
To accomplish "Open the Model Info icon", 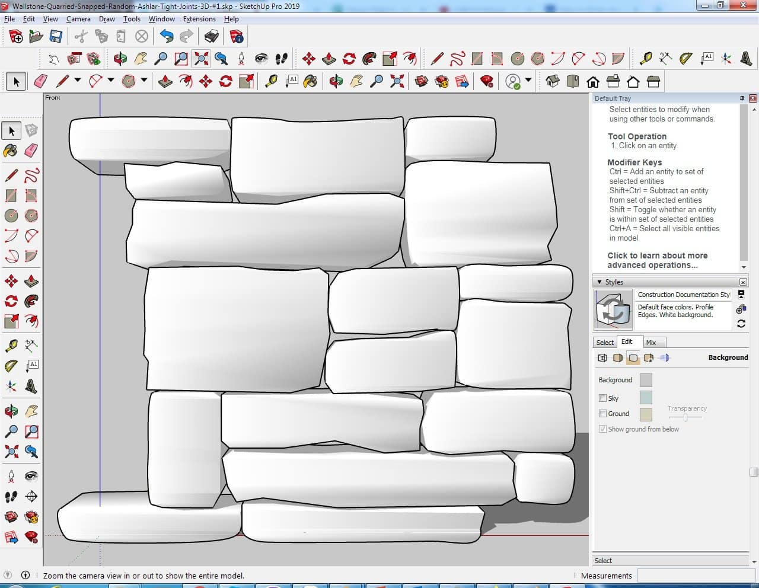I will 237,37.
